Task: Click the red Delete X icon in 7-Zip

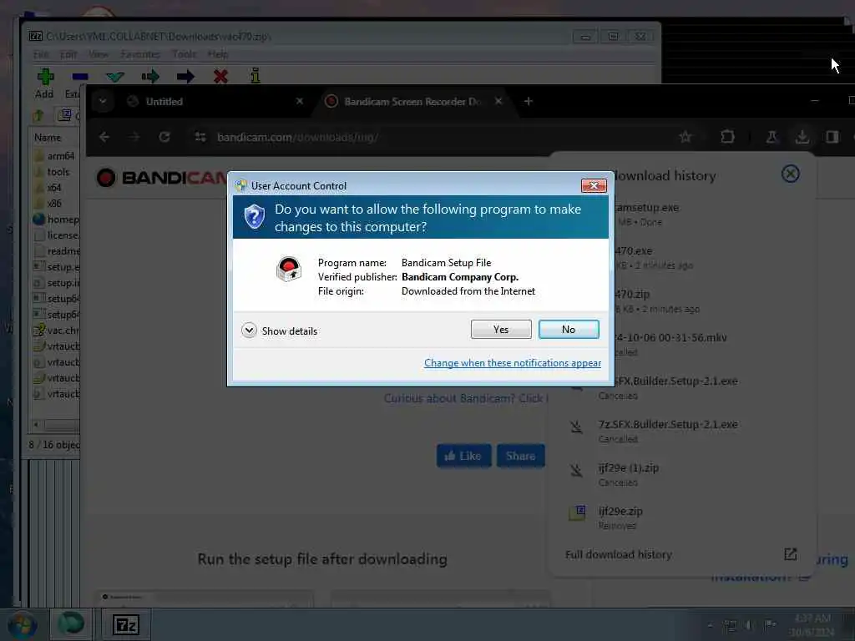Action: point(220,76)
